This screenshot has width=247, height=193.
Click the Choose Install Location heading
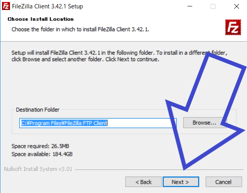coord(41,19)
